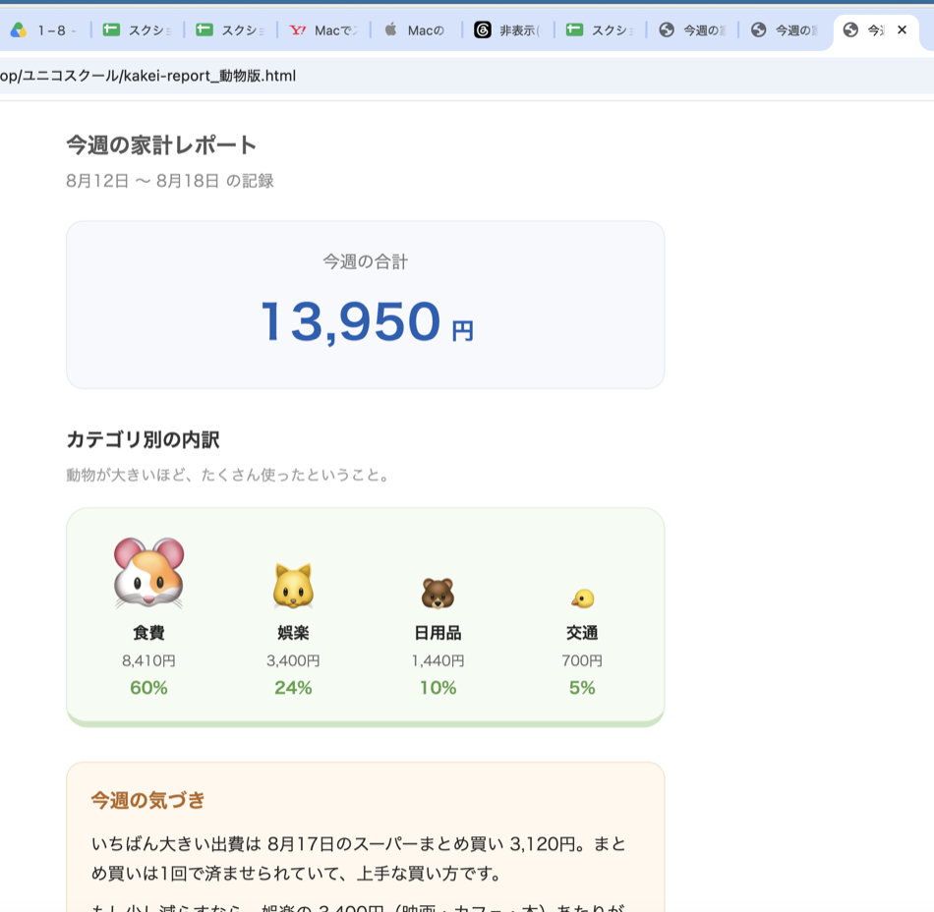Click the 交通 category label
The image size is (934, 912).
point(582,633)
